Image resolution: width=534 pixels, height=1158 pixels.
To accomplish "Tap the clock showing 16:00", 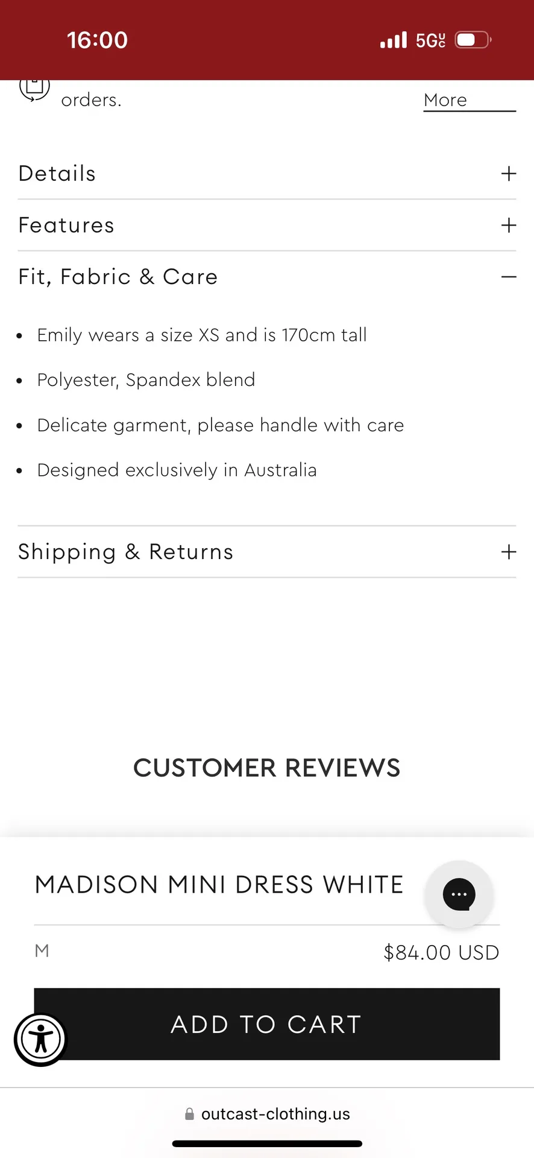I will pyautogui.click(x=97, y=39).
